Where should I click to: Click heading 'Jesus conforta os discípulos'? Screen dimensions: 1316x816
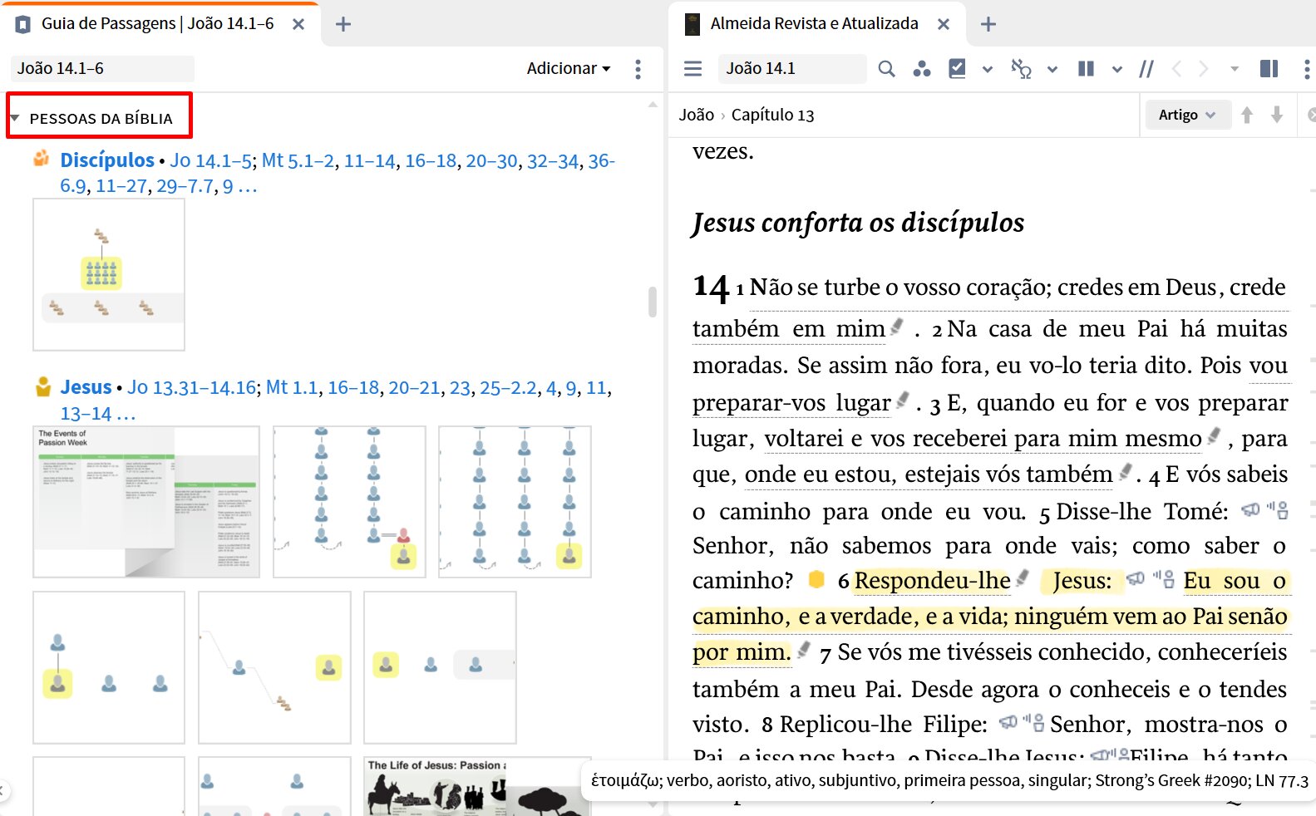[x=858, y=223]
